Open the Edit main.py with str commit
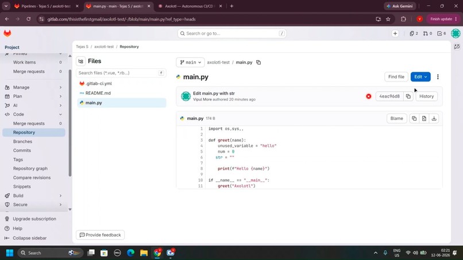Screen dimensions: 463x260 tap(214, 93)
